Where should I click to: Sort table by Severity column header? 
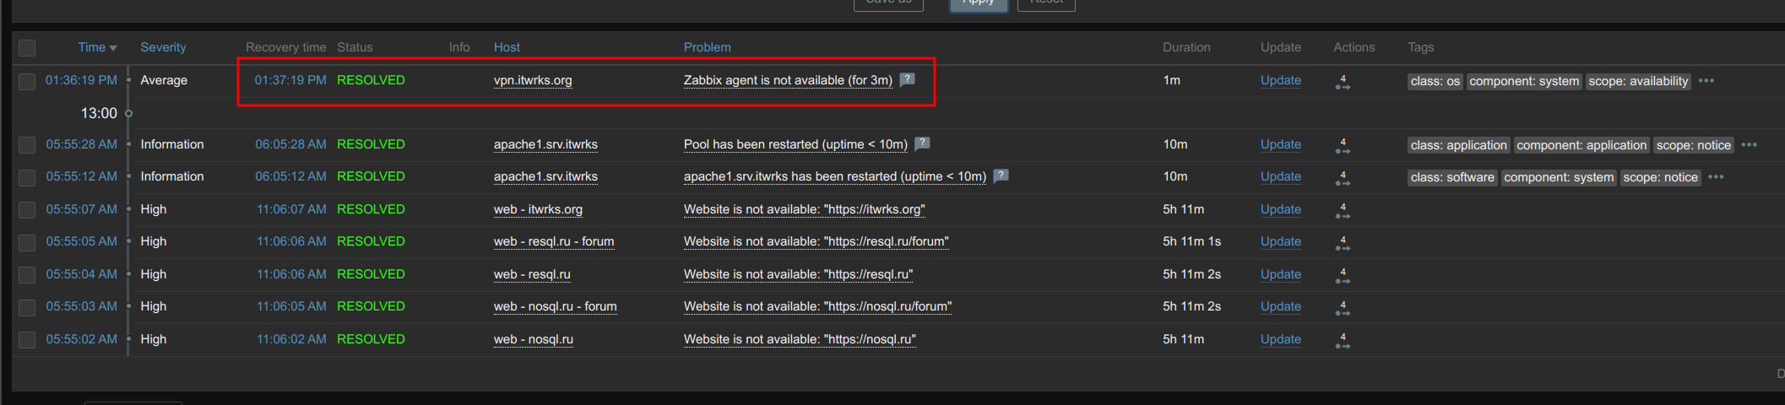pyautogui.click(x=163, y=47)
